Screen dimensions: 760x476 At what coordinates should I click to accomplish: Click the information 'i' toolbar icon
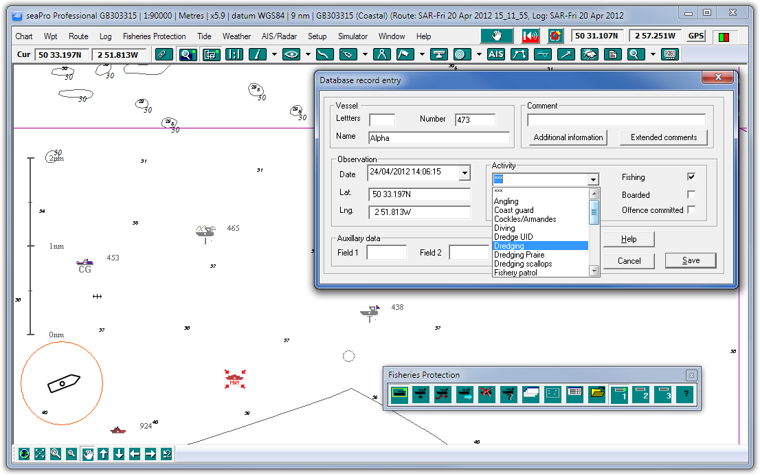point(258,54)
